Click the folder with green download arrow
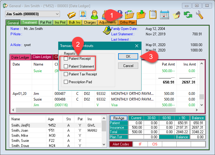Image resolution: width=215 pixels, height=155 pixels. tap(141, 15)
